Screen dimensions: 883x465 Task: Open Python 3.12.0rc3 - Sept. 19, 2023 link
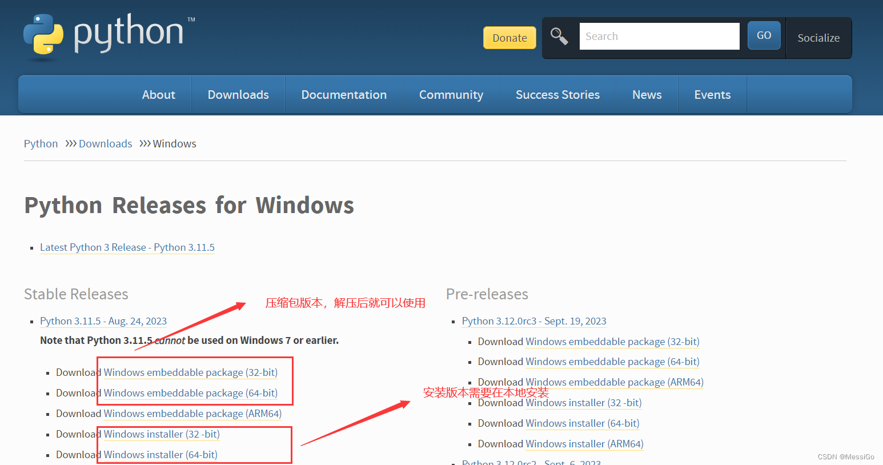tap(534, 321)
